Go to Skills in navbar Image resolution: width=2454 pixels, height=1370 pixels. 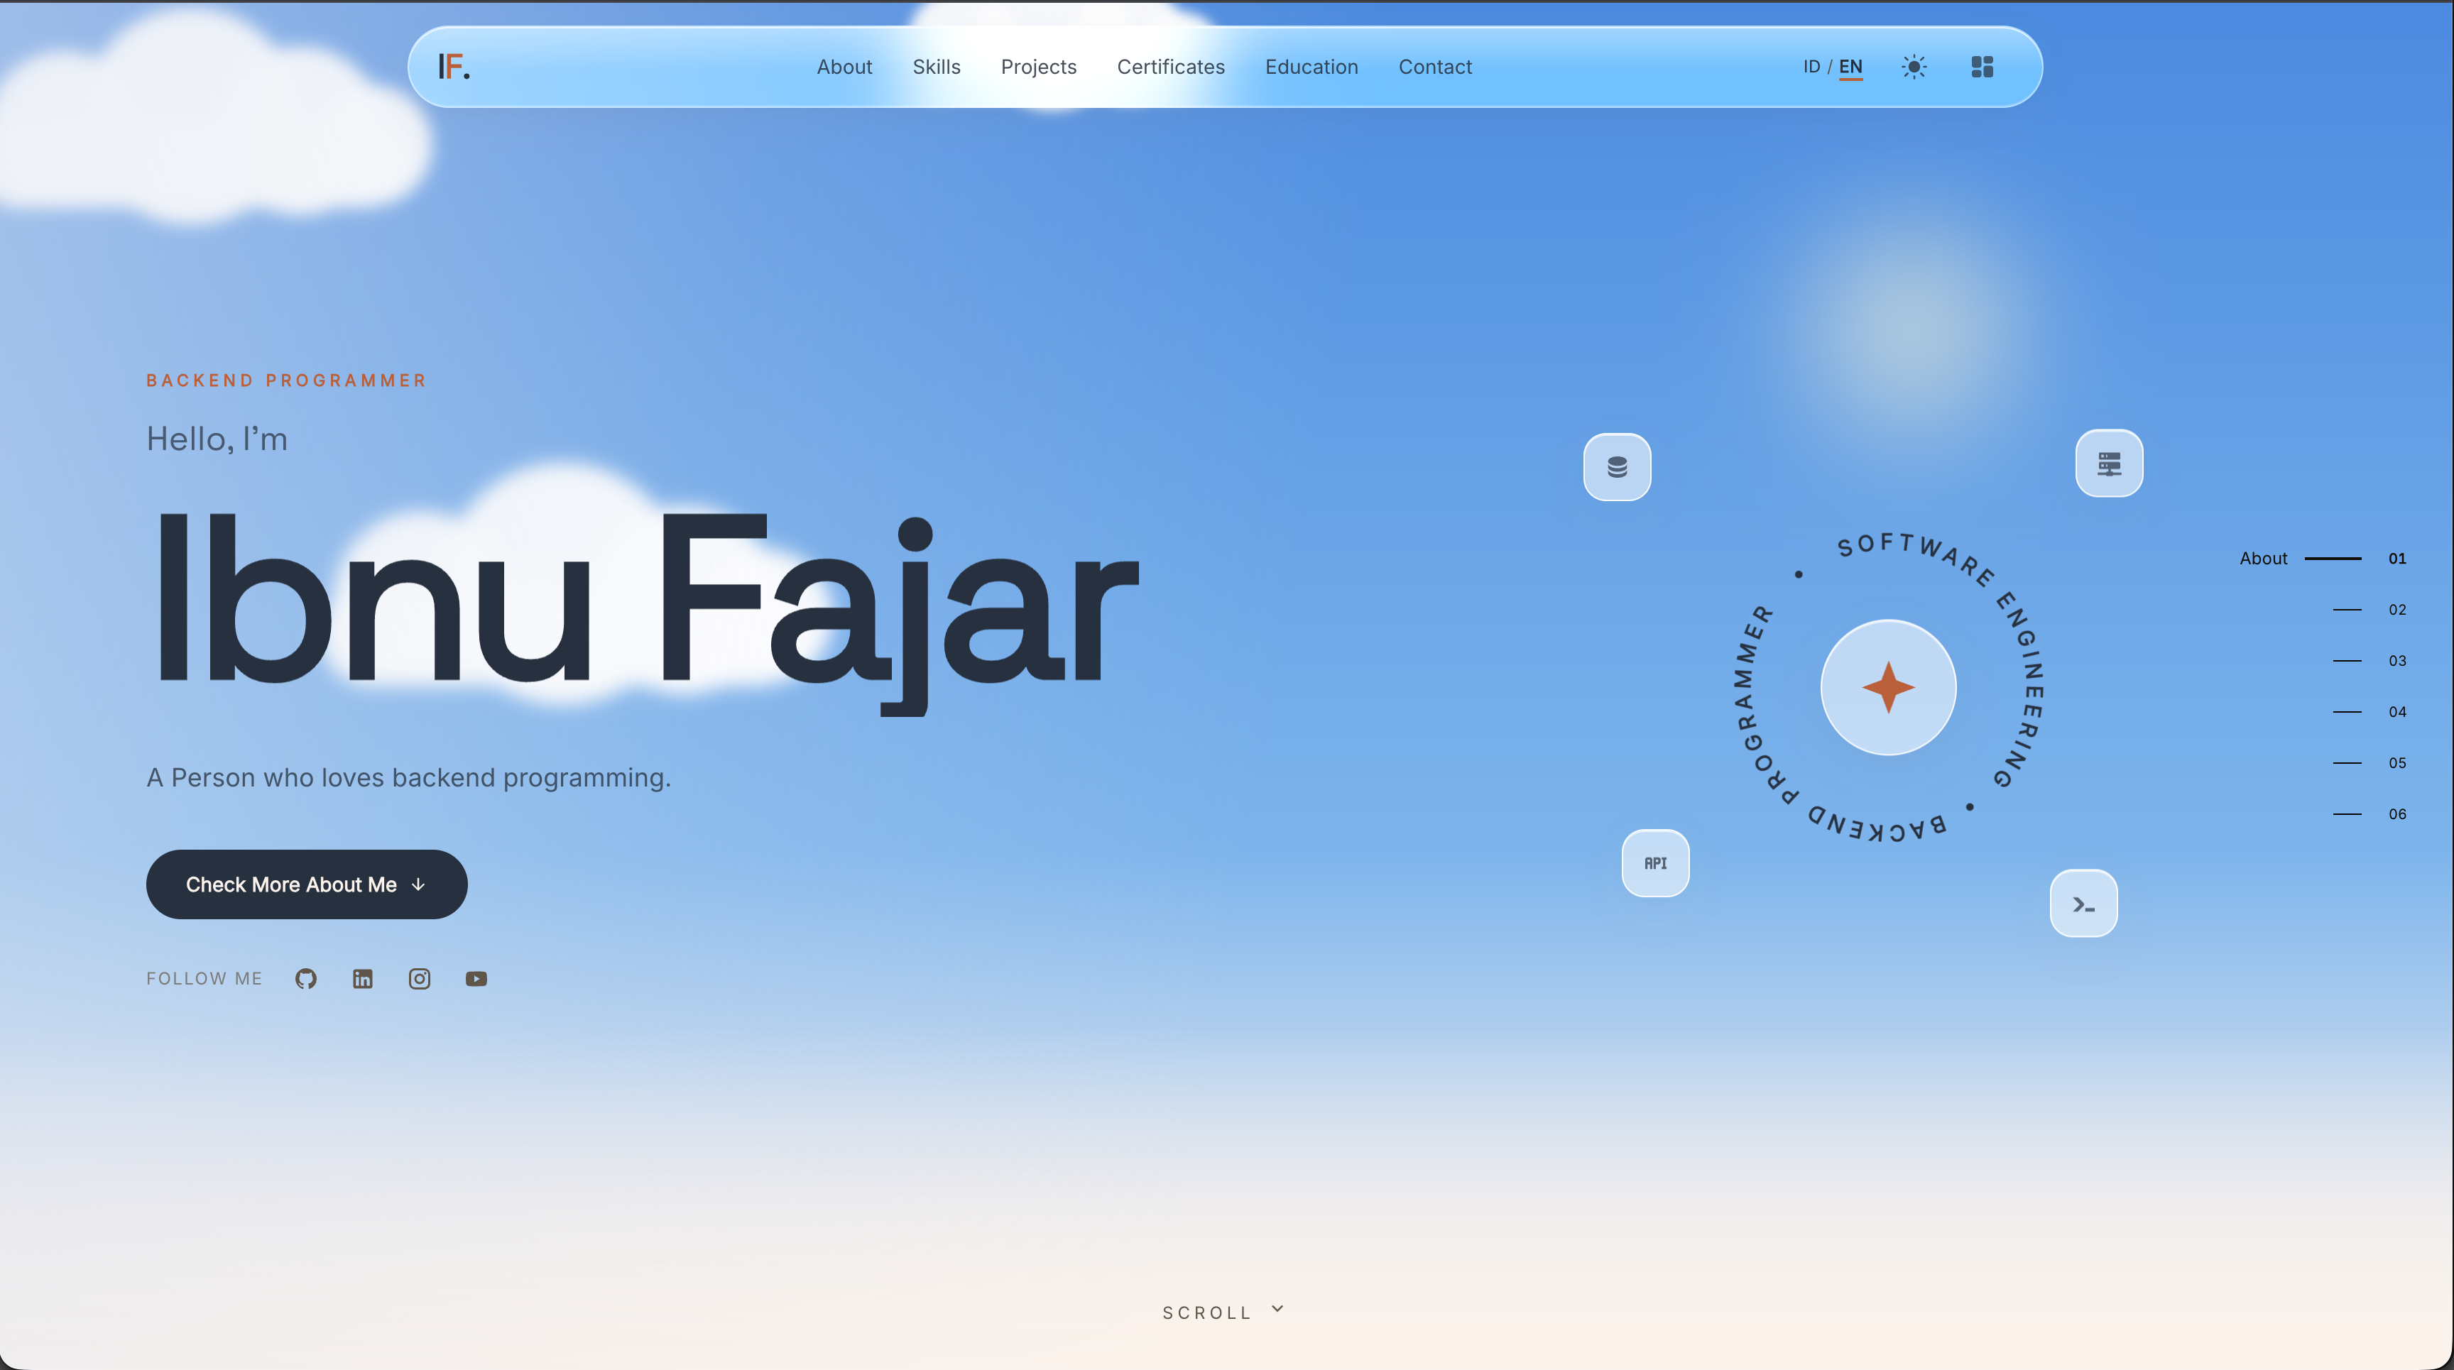pos(937,67)
